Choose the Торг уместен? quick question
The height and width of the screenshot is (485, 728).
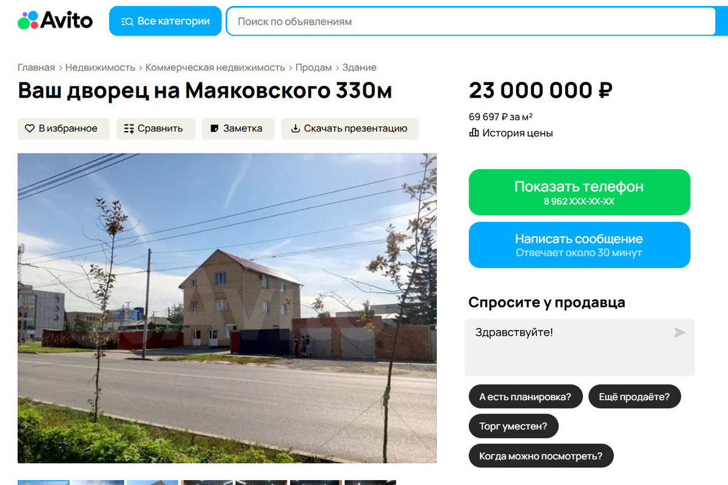[513, 426]
